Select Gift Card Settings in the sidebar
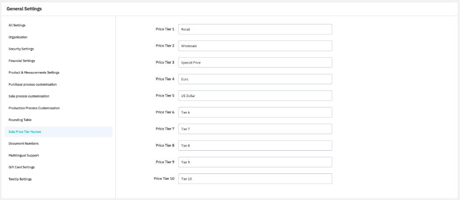Image resolution: width=460 pixels, height=200 pixels. coord(22,167)
